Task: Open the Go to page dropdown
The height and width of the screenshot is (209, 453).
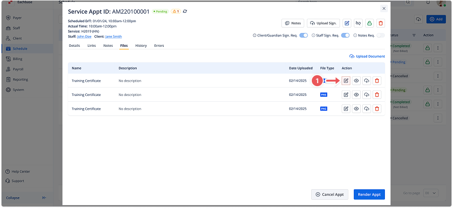Action: pyautogui.click(x=431, y=193)
